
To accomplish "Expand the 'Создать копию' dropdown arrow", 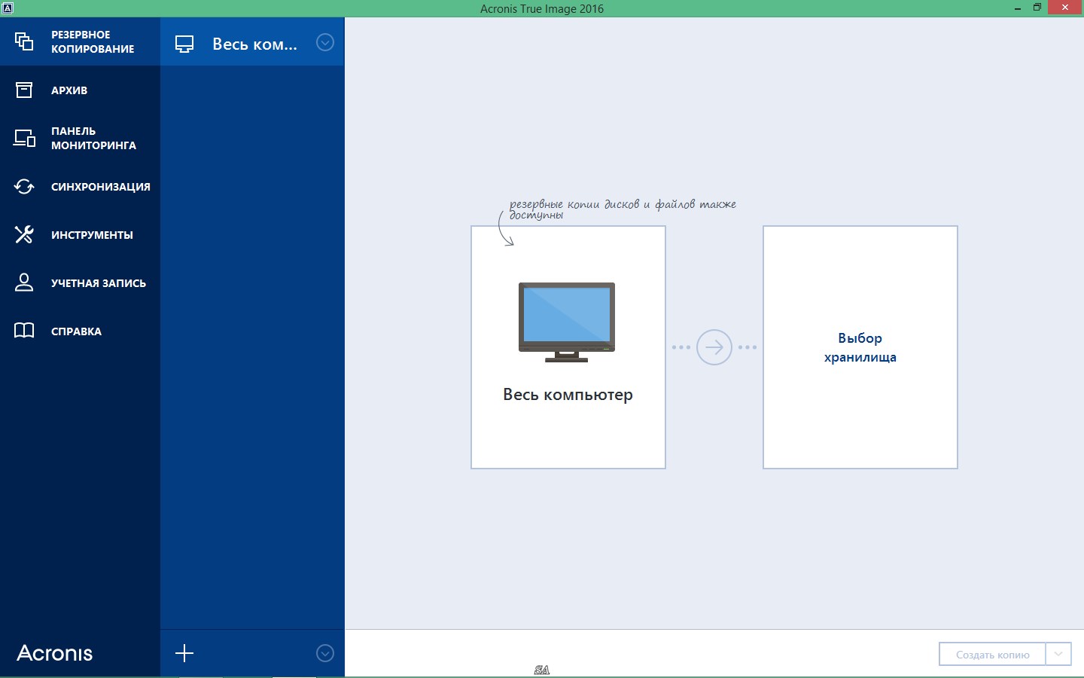I will 1058,655.
